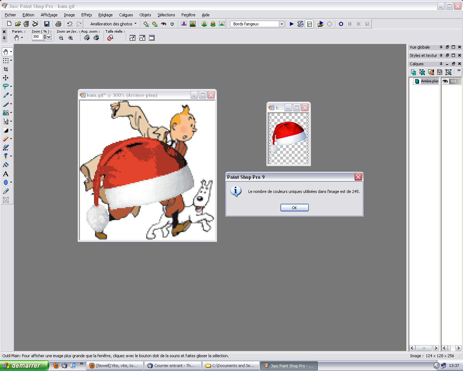The width and height of the screenshot is (463, 371).
Task: Toggle auto-hide pin on Styles et textures panel
Action: click(x=441, y=55)
